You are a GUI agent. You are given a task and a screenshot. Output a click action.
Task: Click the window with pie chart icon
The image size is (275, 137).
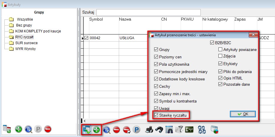click(214, 130)
